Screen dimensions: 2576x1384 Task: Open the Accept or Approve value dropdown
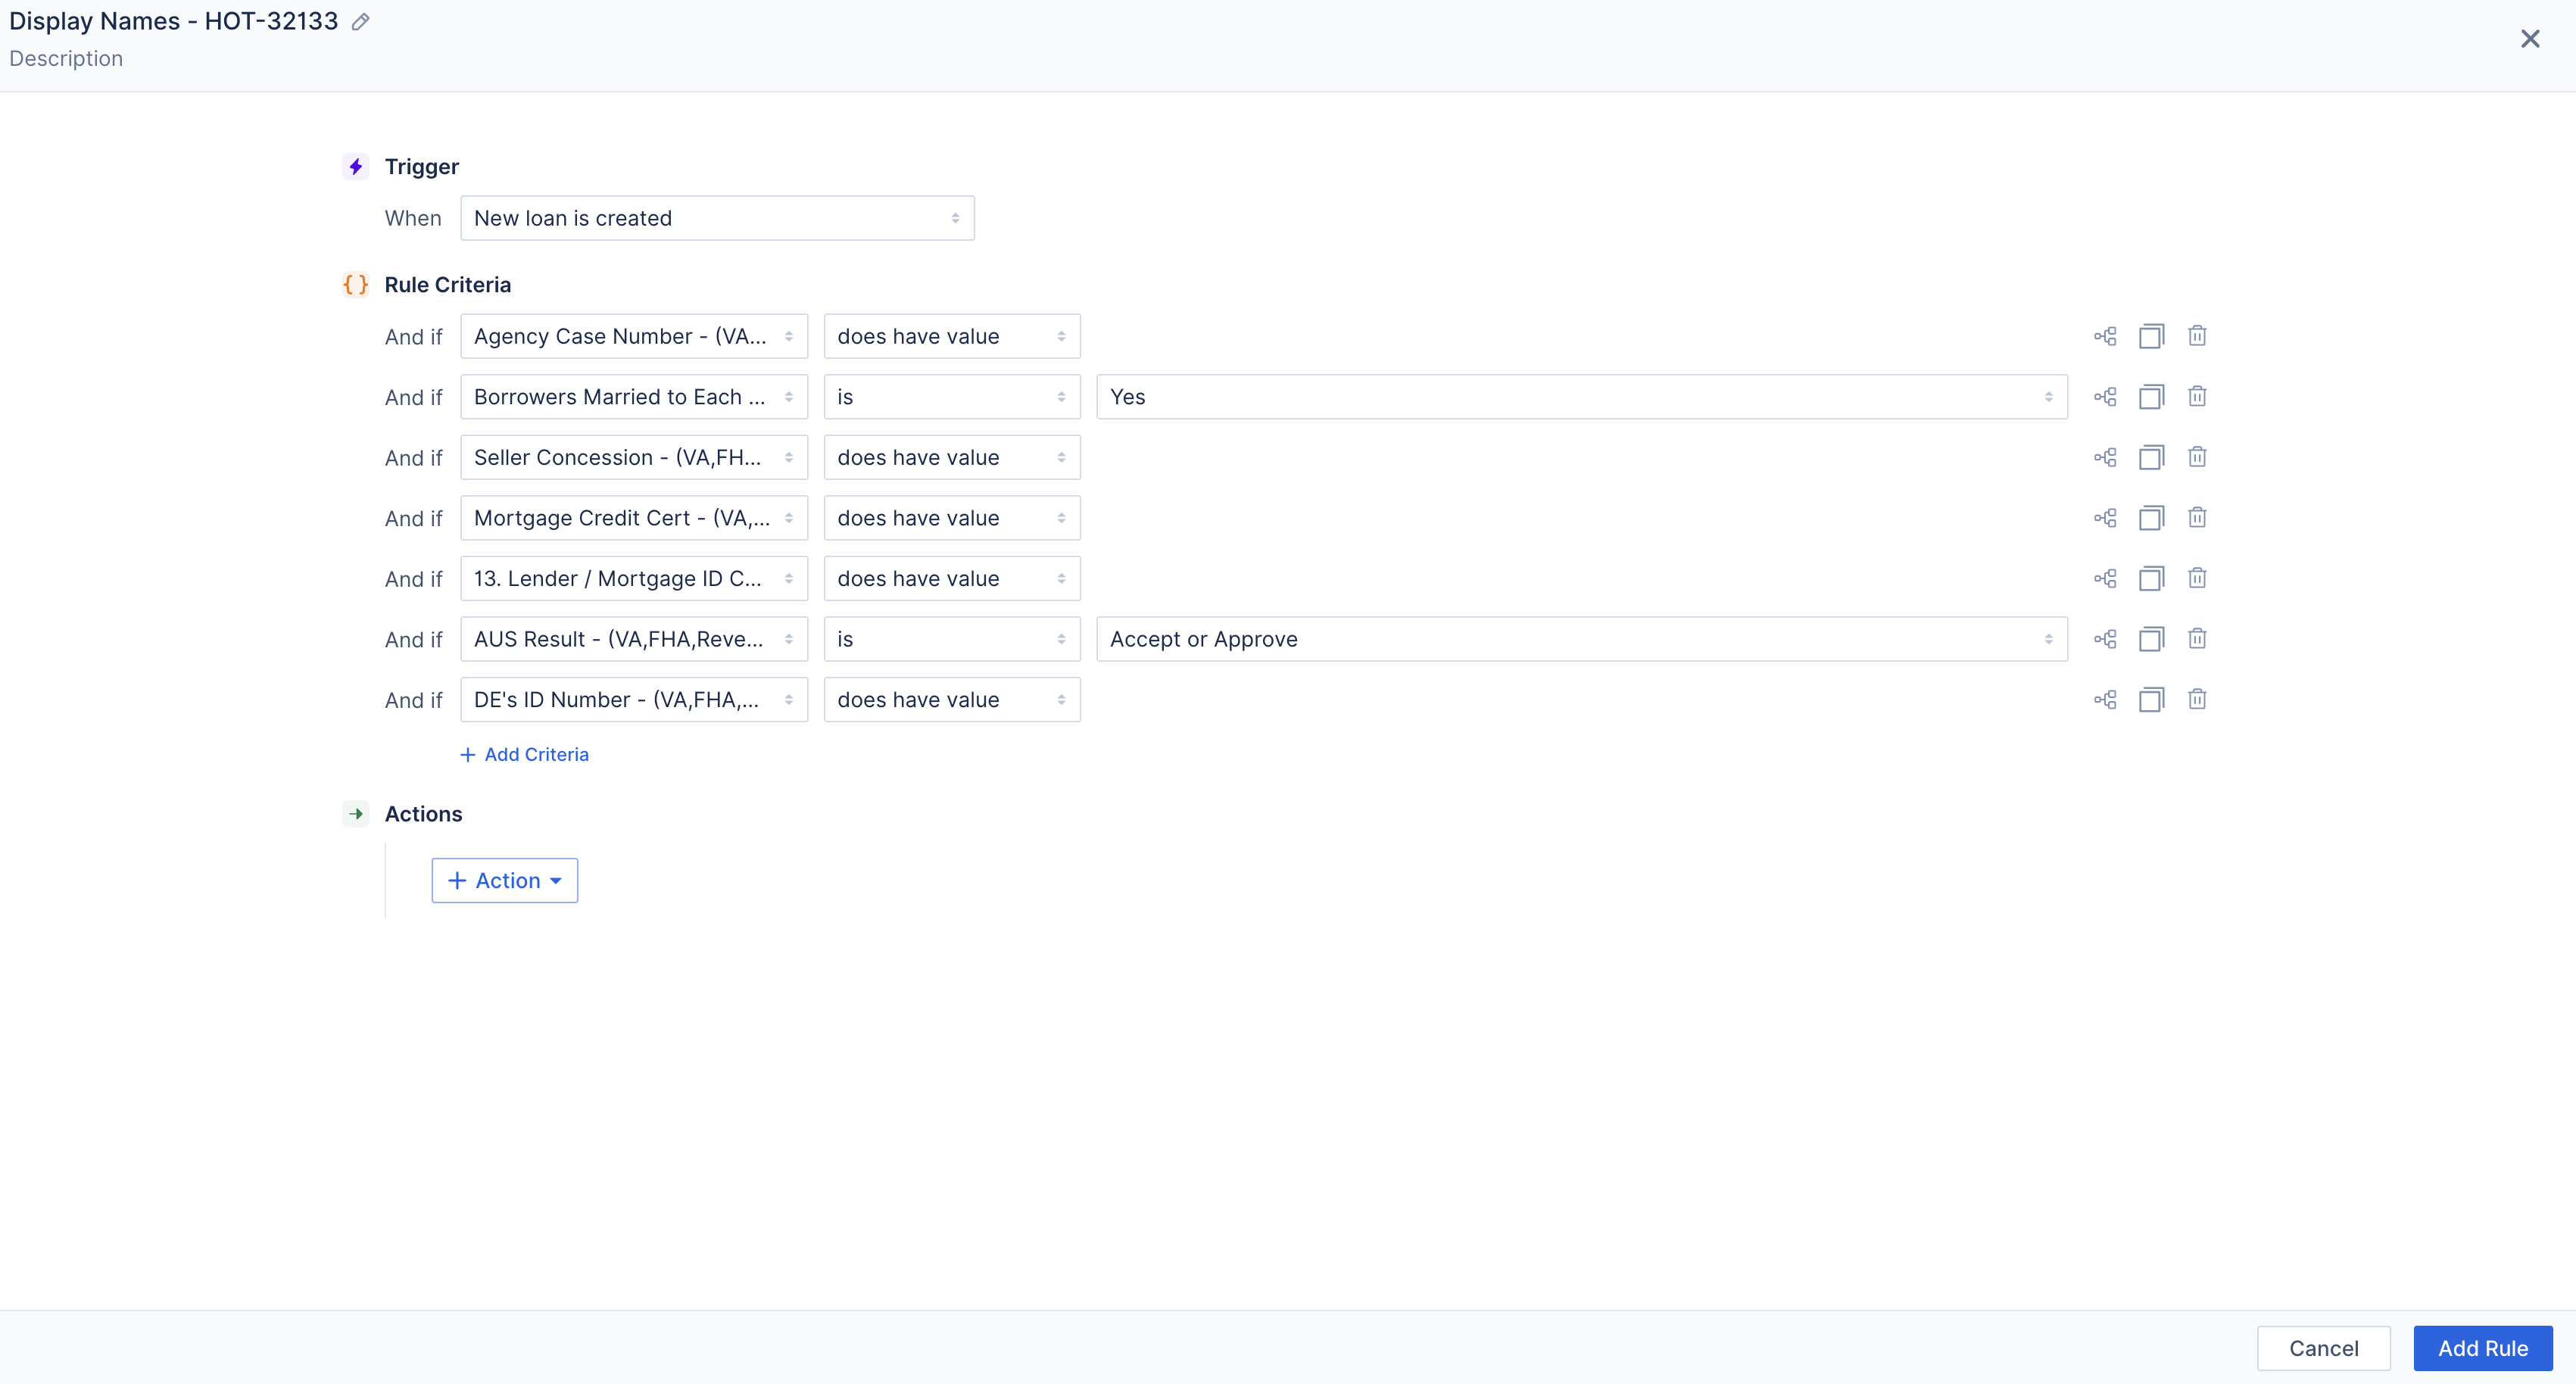click(1581, 639)
